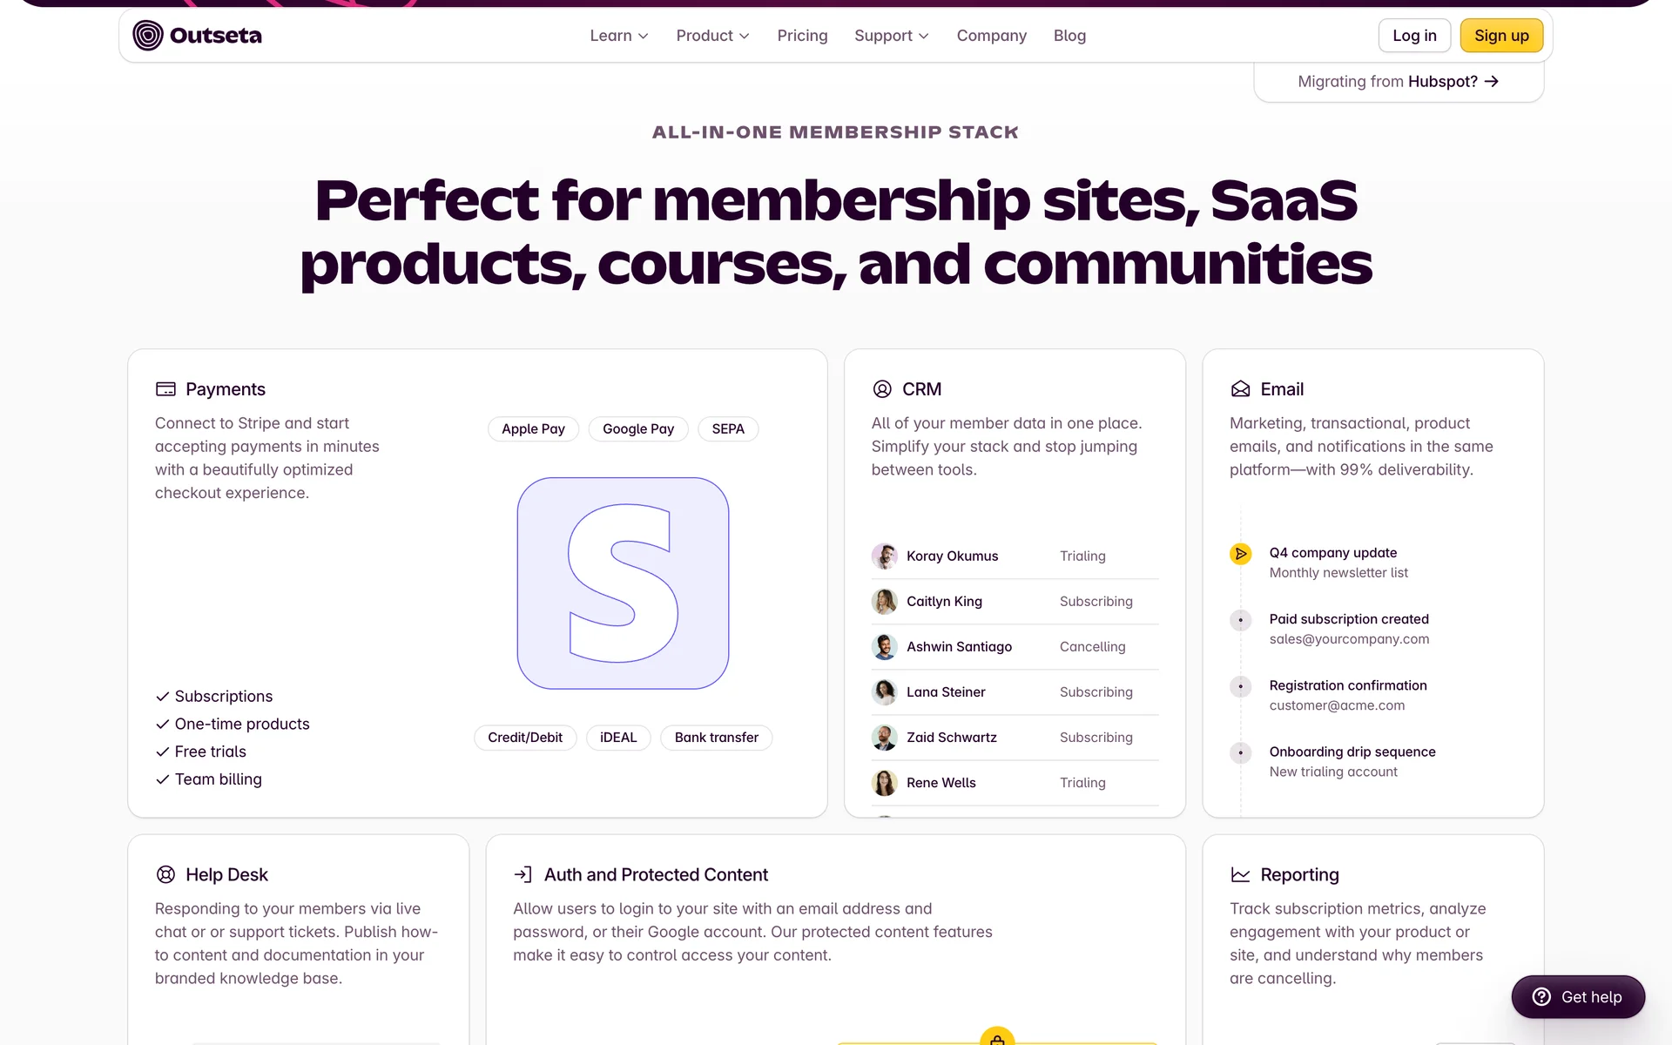The height and width of the screenshot is (1045, 1672).
Task: Open the Get help chat widget
Action: click(1578, 997)
